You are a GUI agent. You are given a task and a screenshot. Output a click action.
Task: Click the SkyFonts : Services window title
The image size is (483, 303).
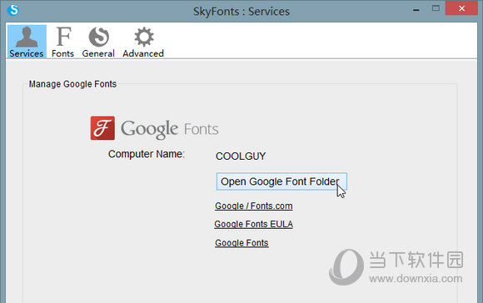click(x=242, y=12)
